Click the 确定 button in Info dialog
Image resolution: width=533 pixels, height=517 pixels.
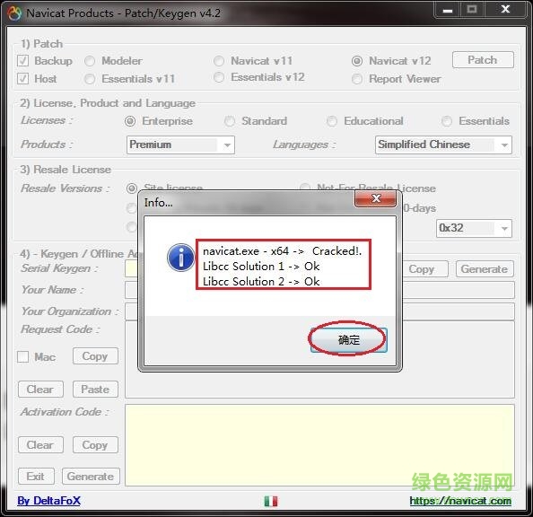click(x=348, y=340)
